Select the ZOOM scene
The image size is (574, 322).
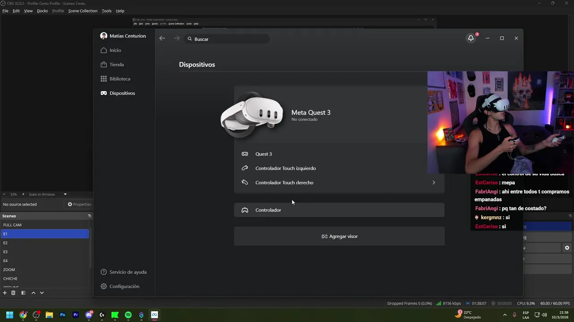(x=45, y=270)
